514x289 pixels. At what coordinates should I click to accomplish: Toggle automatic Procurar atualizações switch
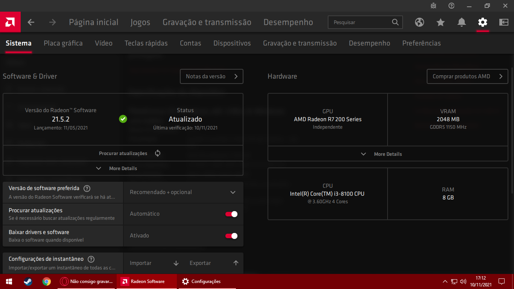[231, 214]
